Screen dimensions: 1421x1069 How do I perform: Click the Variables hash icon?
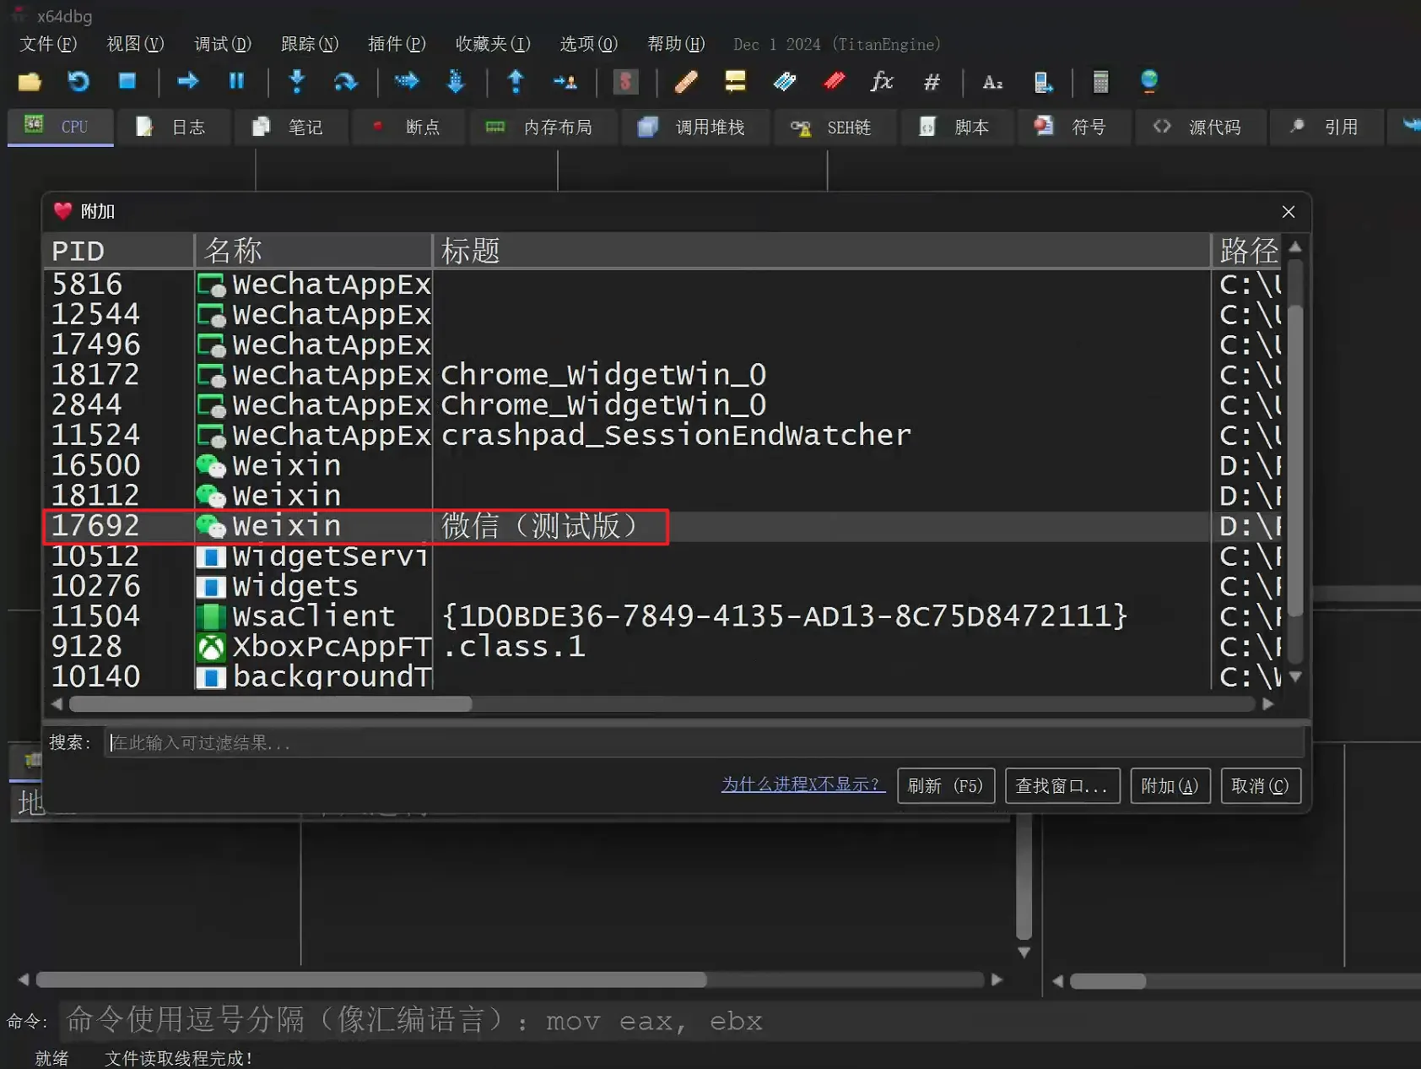point(932,82)
